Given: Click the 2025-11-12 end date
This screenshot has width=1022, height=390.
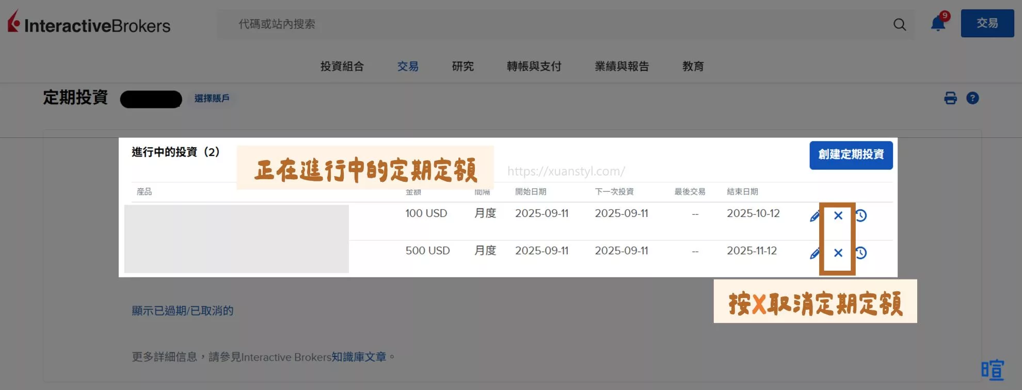Looking at the screenshot, I should click(752, 251).
